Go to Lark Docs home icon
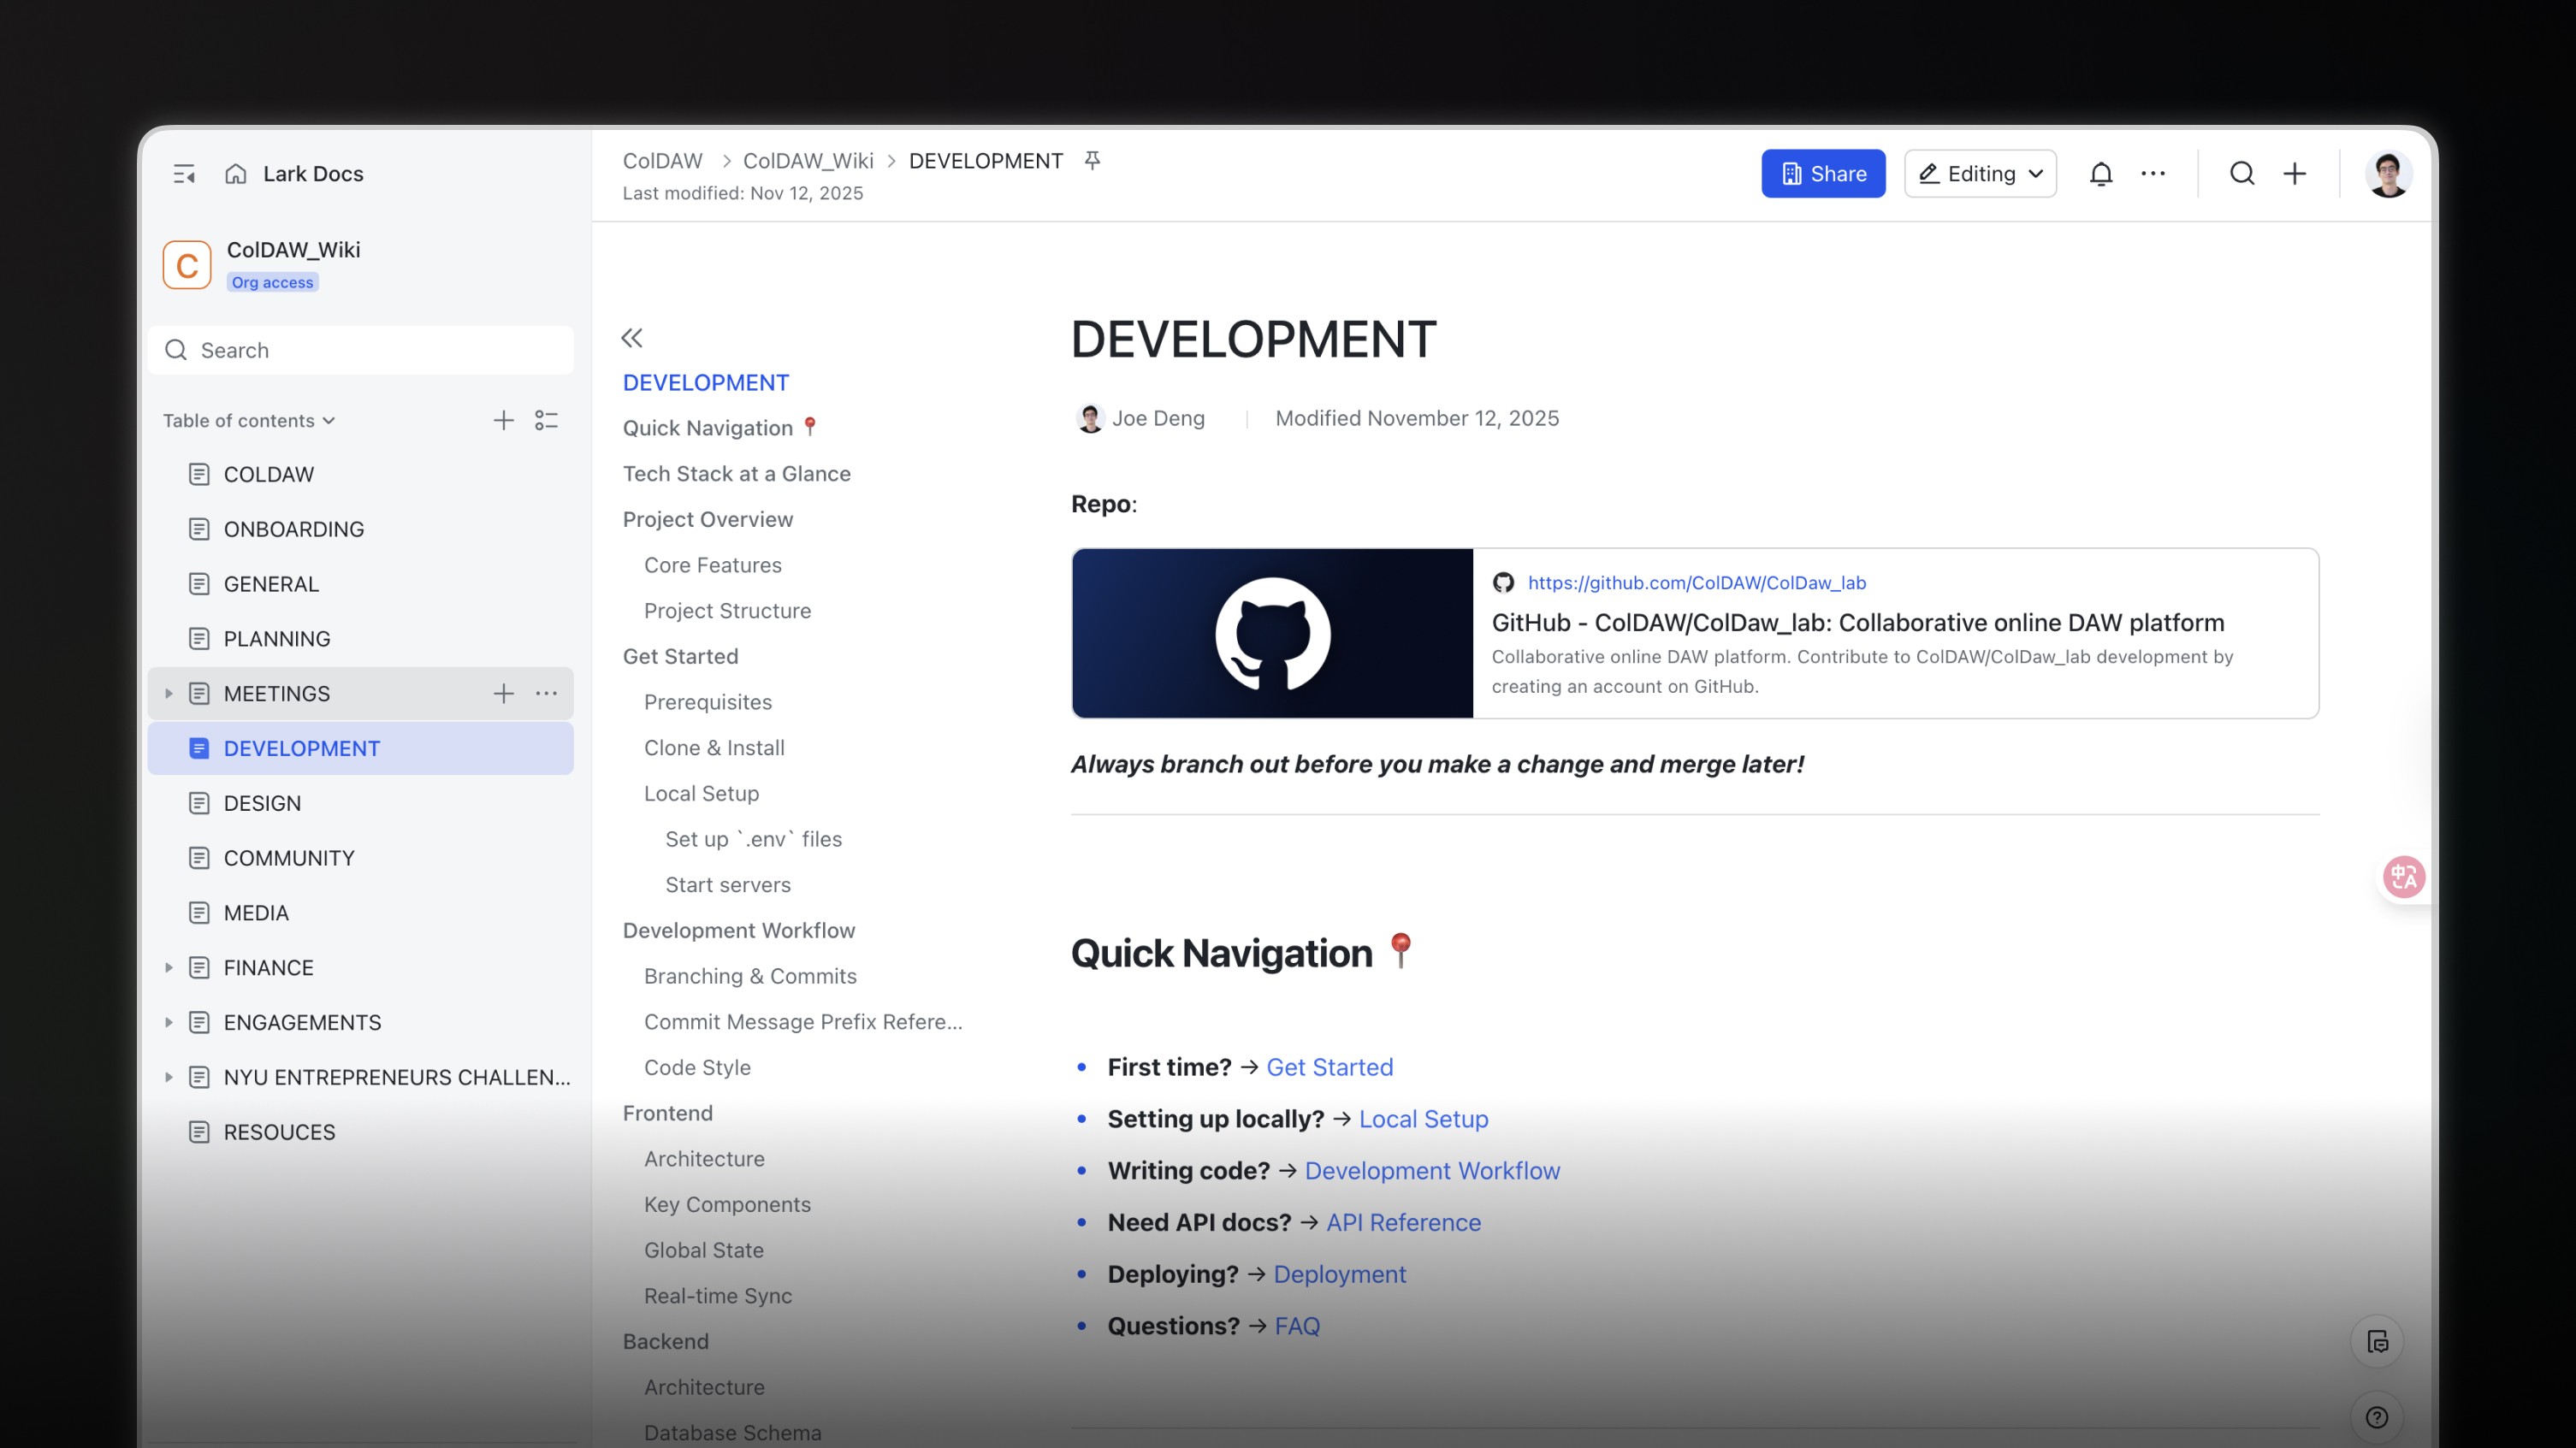The image size is (2576, 1448). [x=236, y=174]
